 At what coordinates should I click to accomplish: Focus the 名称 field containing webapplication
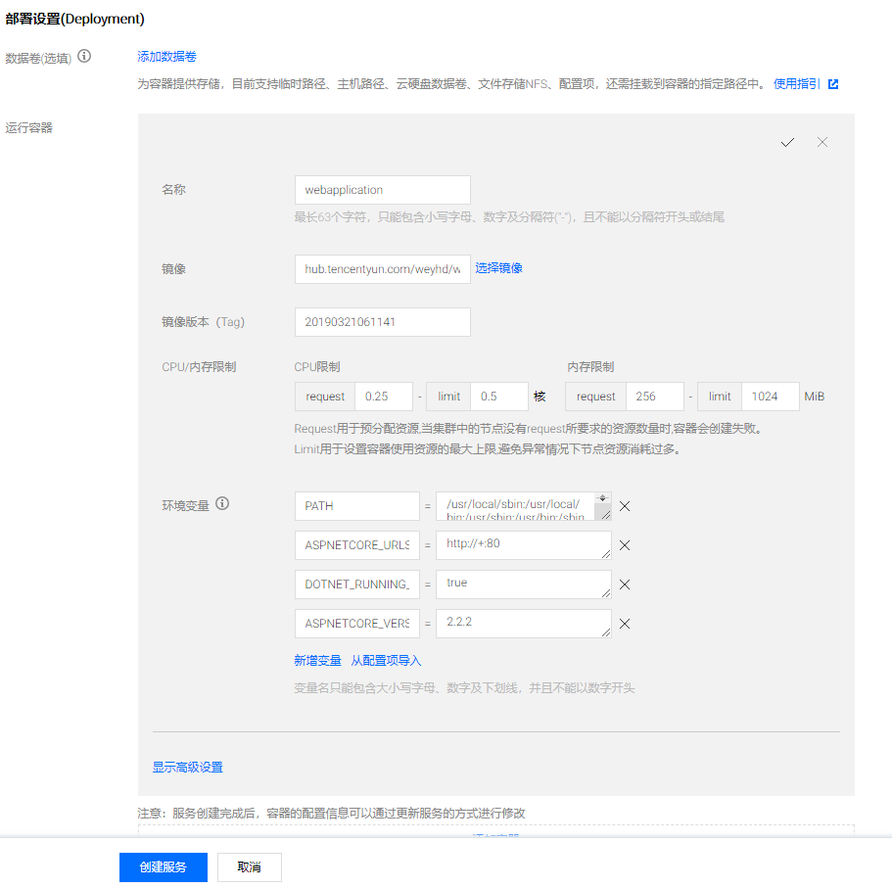[x=382, y=190]
